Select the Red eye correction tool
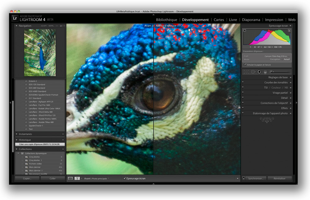 [x=259, y=72]
